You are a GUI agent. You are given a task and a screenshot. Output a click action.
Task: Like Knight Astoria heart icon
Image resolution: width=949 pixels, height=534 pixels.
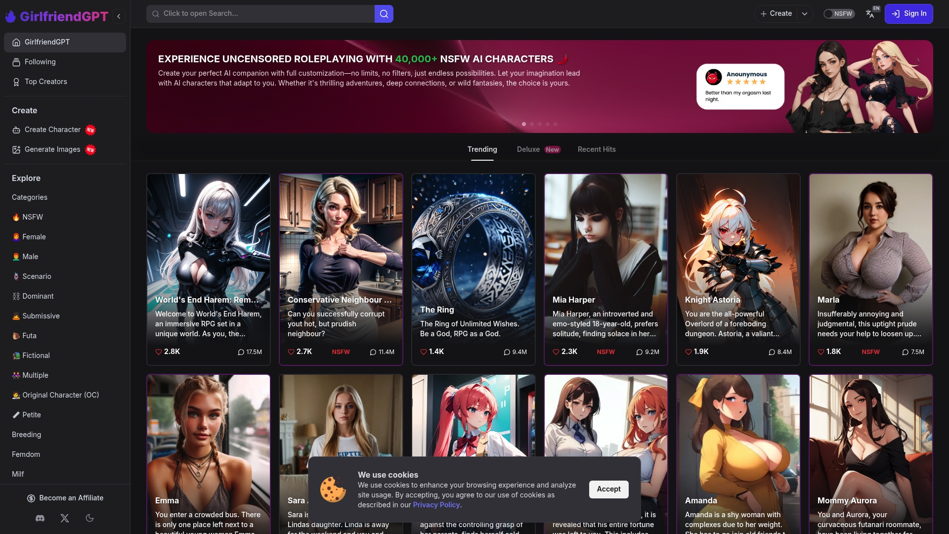point(689,352)
